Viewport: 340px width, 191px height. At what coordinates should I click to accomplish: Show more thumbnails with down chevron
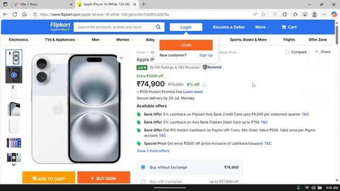click(x=14, y=165)
